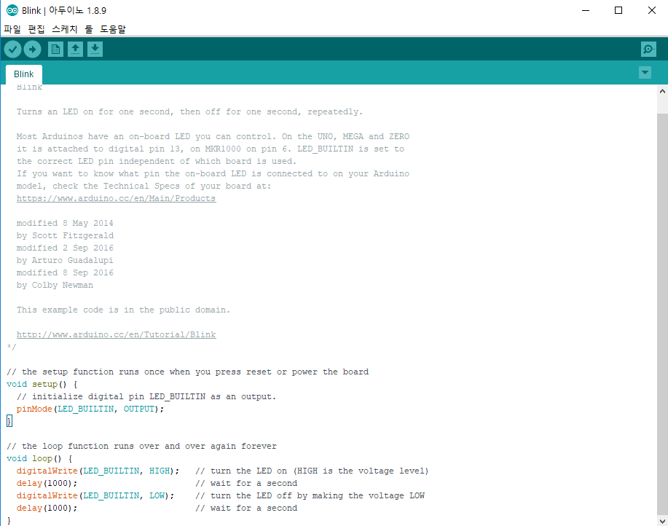Close the Arduino window
668x526 pixels.
(652, 10)
